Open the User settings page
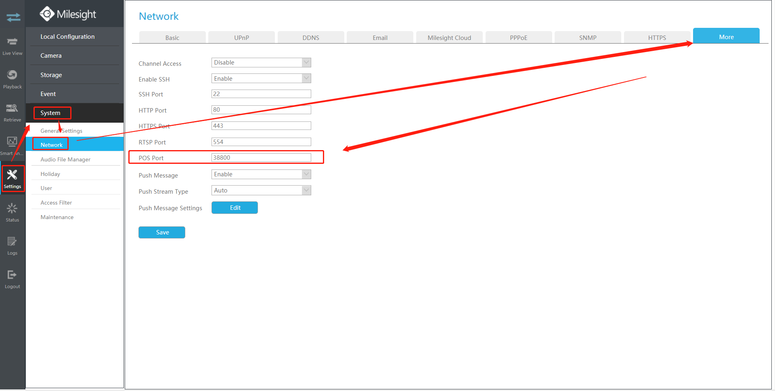 pos(75,188)
